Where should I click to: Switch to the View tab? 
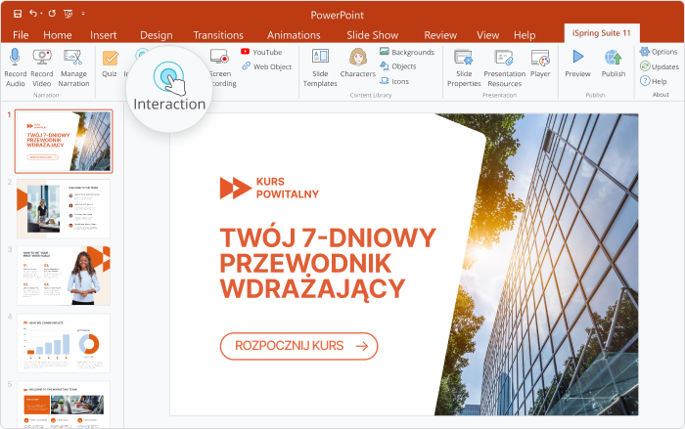(x=487, y=35)
